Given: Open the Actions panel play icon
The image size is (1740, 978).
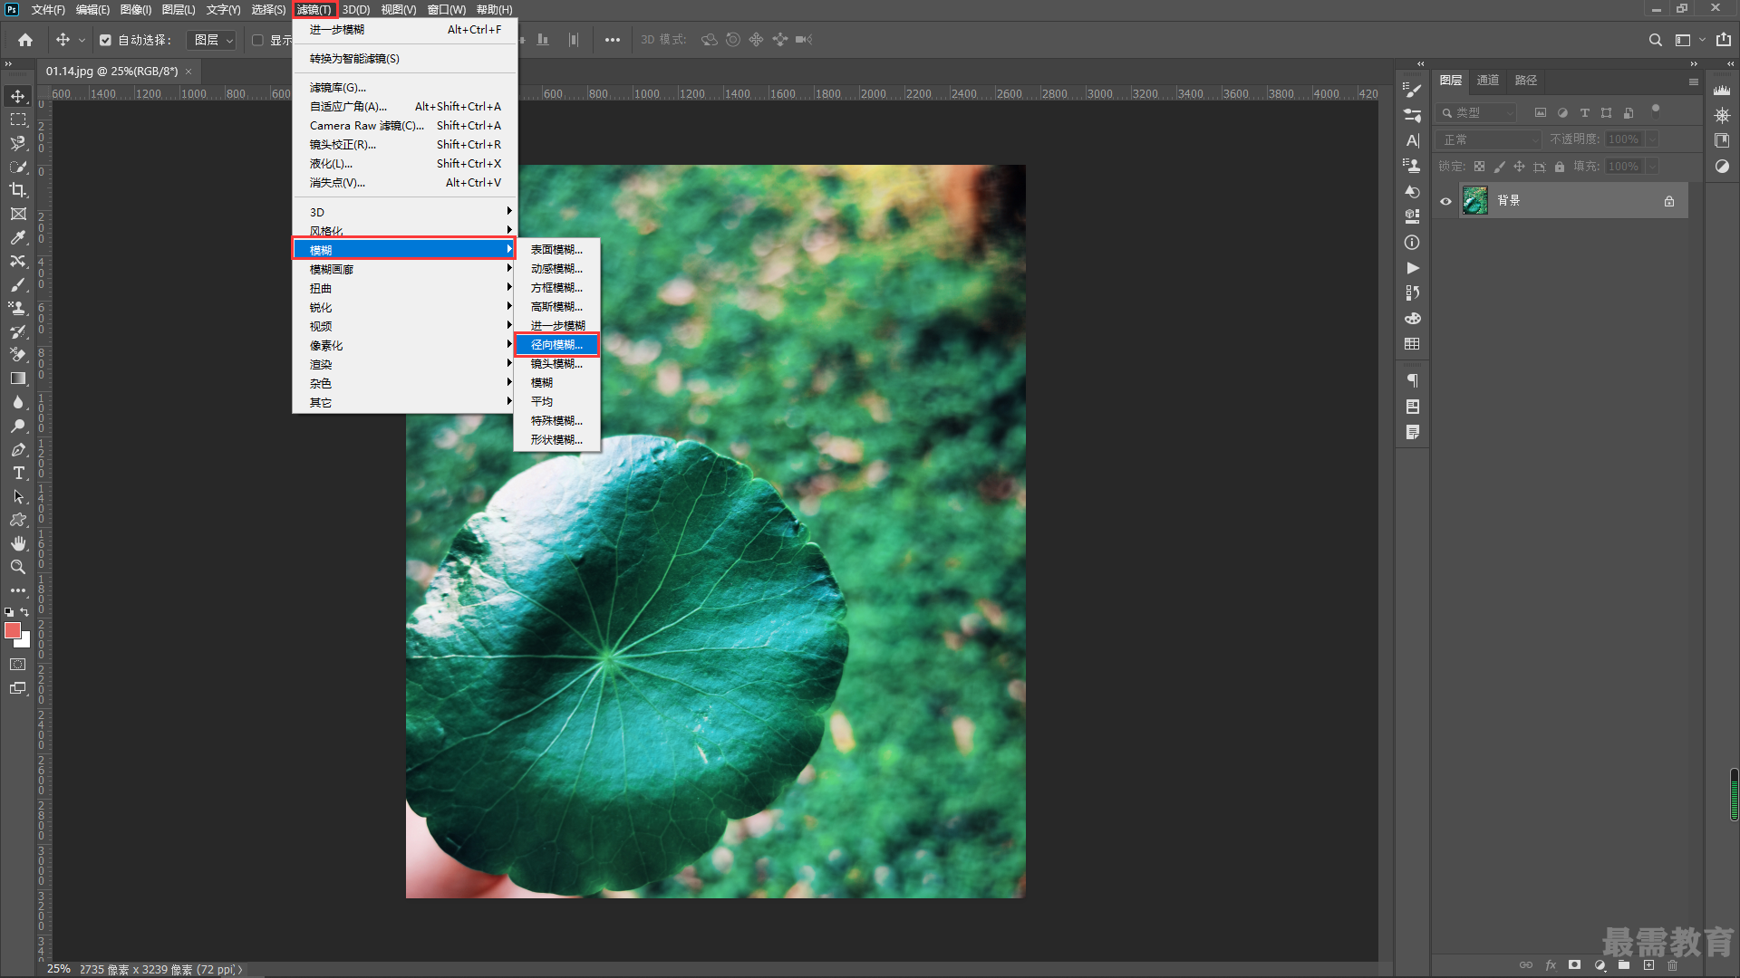Looking at the screenshot, I should coord(1412,268).
